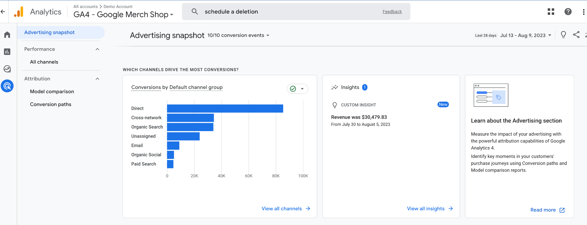Click the search field with 'schedule a deletion'
The width and height of the screenshot is (587, 225).
(296, 11)
